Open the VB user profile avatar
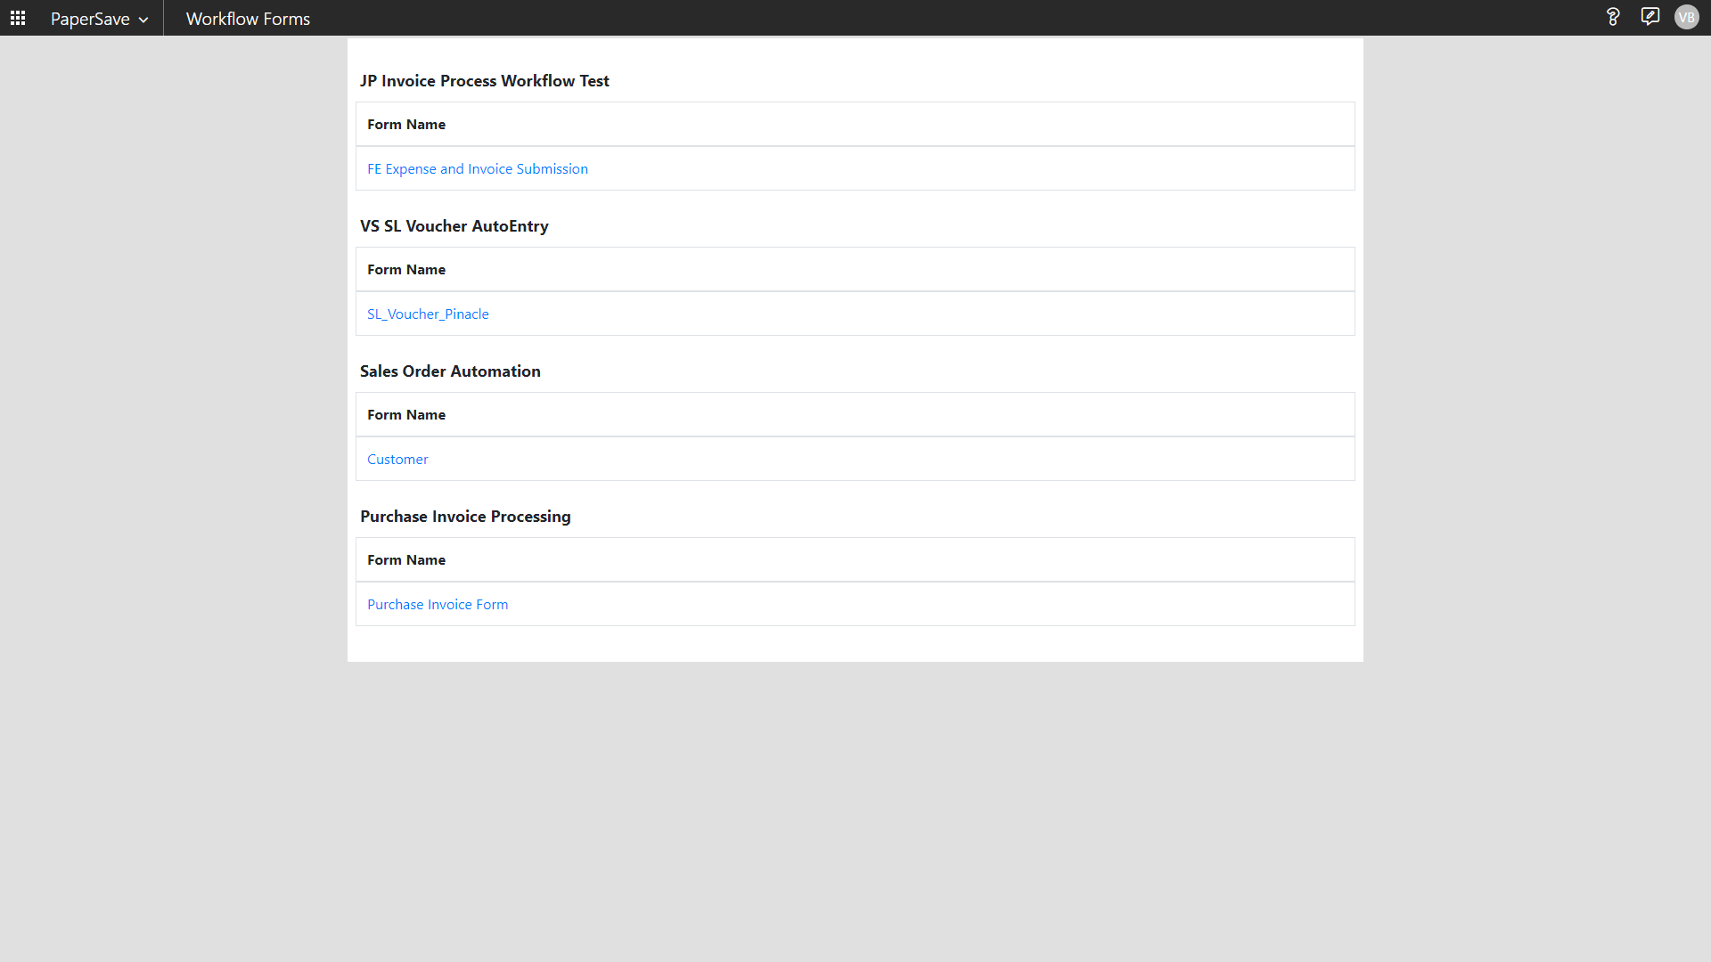1711x962 pixels. [x=1687, y=17]
